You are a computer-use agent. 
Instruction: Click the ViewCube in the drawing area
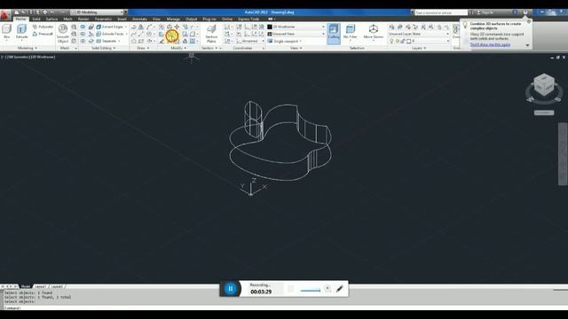click(544, 85)
